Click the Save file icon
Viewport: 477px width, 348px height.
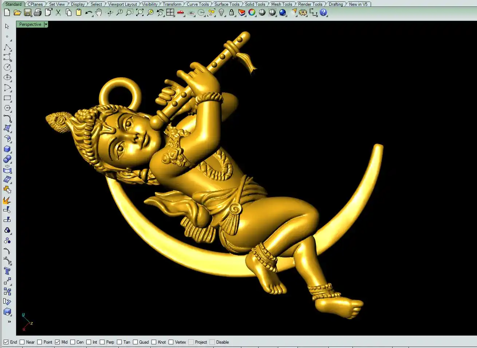pos(27,13)
